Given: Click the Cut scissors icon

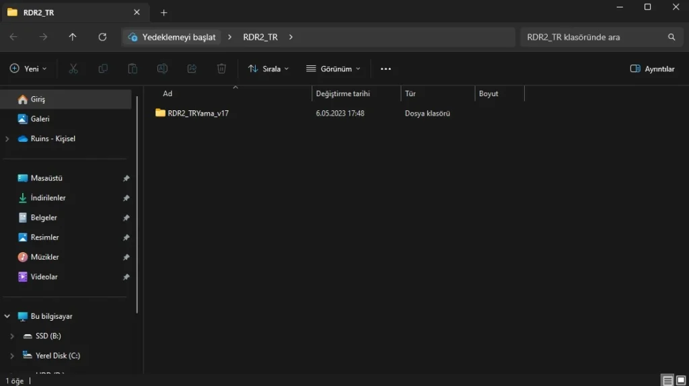Looking at the screenshot, I should [x=73, y=69].
